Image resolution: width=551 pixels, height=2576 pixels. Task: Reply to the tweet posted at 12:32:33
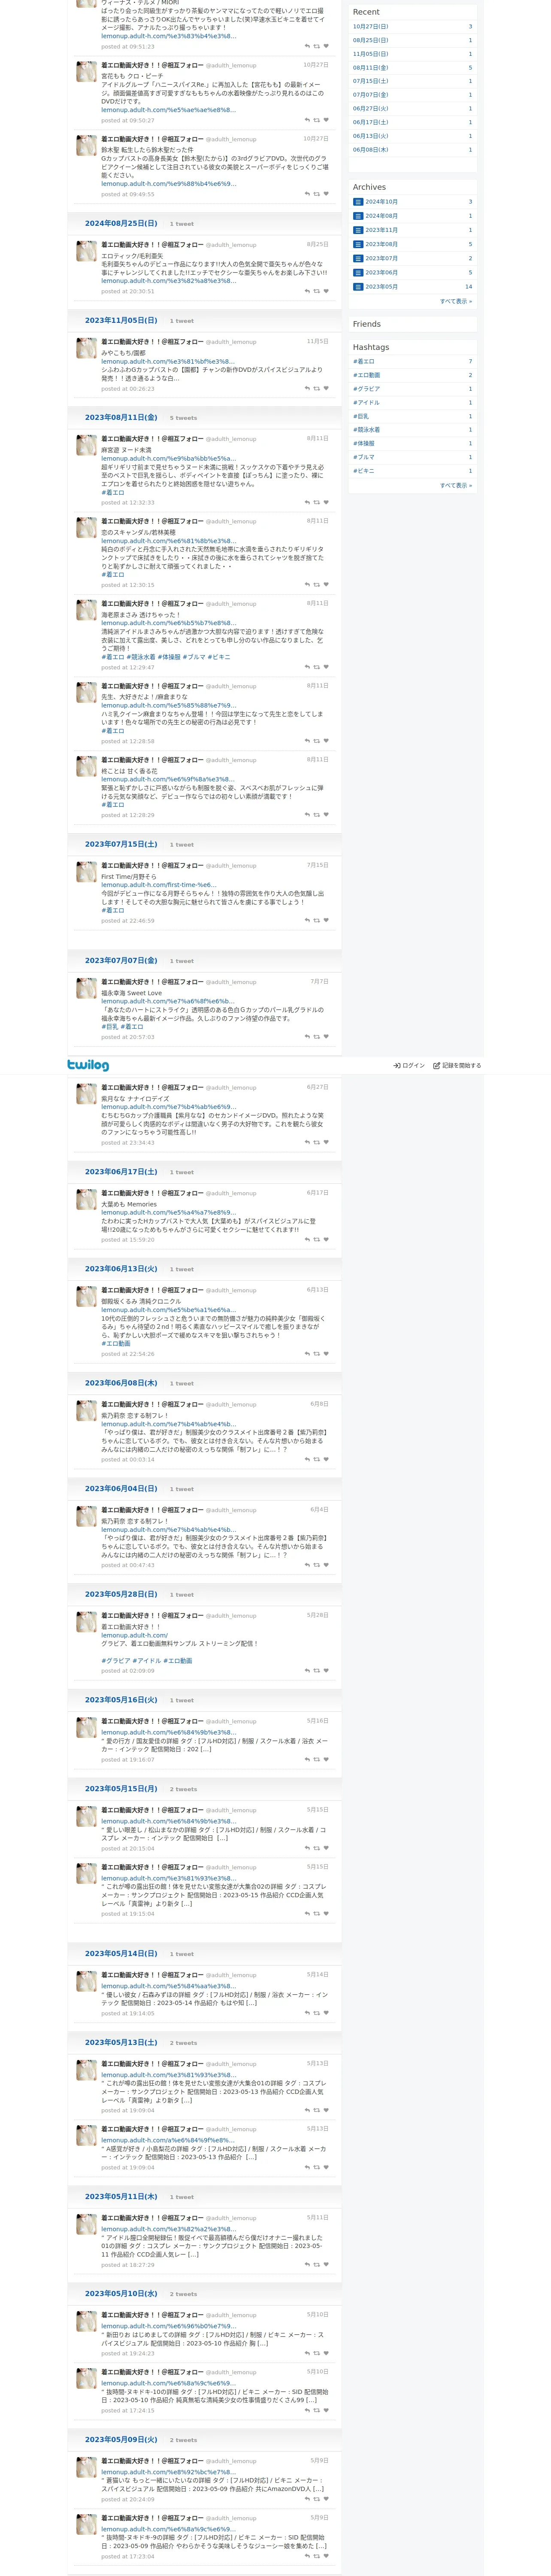[x=307, y=502]
